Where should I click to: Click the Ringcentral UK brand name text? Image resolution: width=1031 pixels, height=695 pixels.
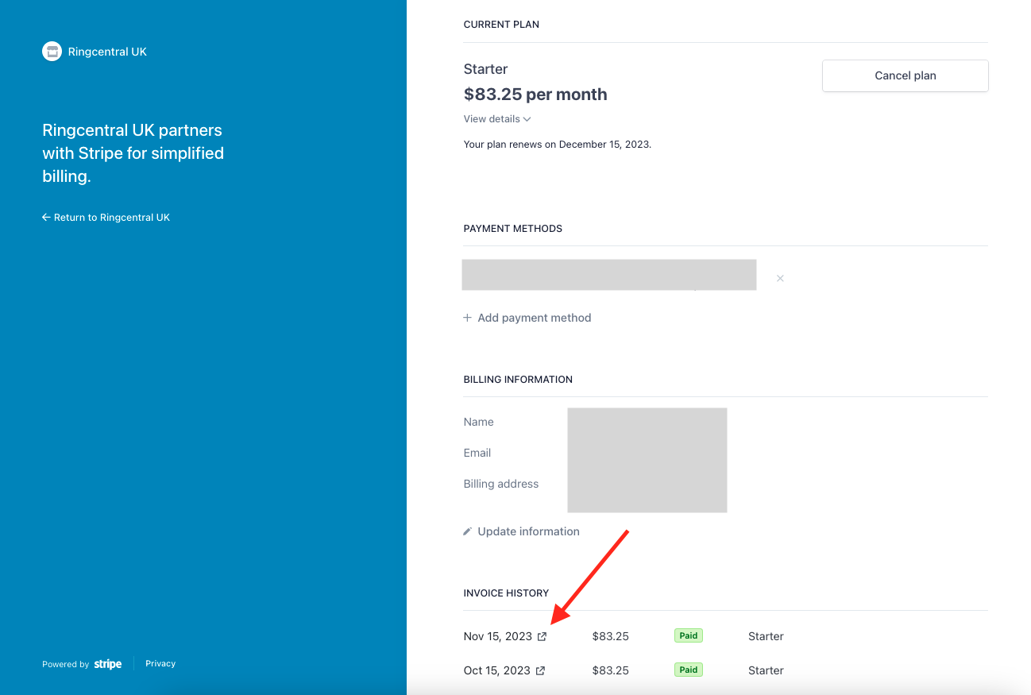[108, 52]
